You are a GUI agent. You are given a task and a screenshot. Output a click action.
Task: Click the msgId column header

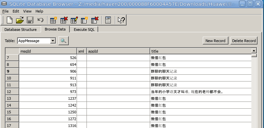pyautogui.click(x=48, y=51)
